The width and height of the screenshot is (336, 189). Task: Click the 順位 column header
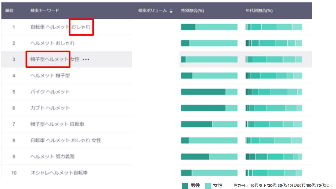[x=10, y=11]
